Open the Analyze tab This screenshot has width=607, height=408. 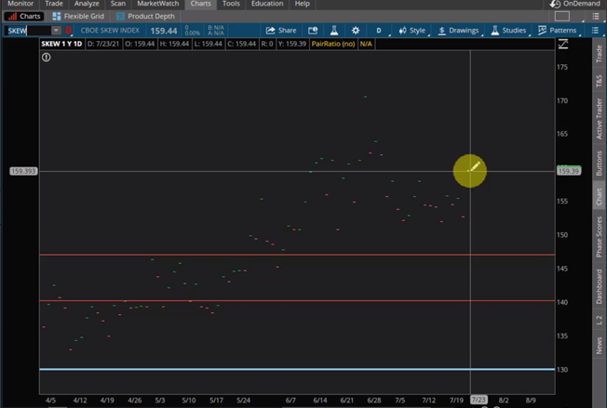tap(86, 4)
